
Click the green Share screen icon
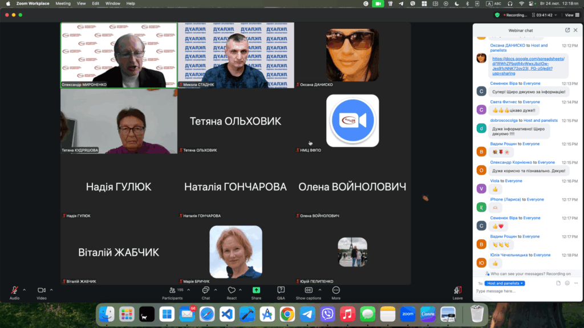256,291
